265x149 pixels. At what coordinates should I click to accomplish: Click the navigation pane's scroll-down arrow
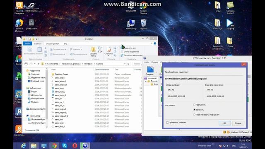(x=47, y=127)
